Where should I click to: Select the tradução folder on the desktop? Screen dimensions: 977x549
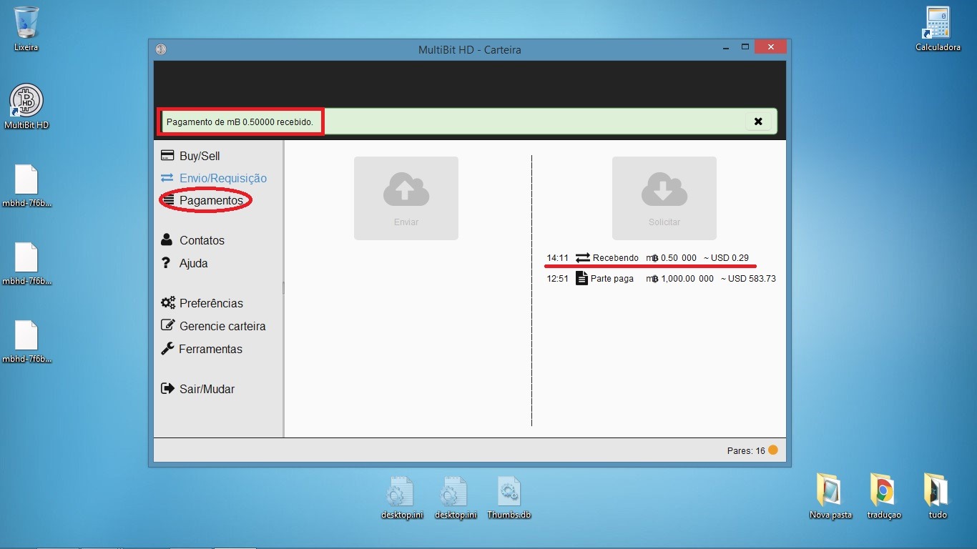pos(883,491)
